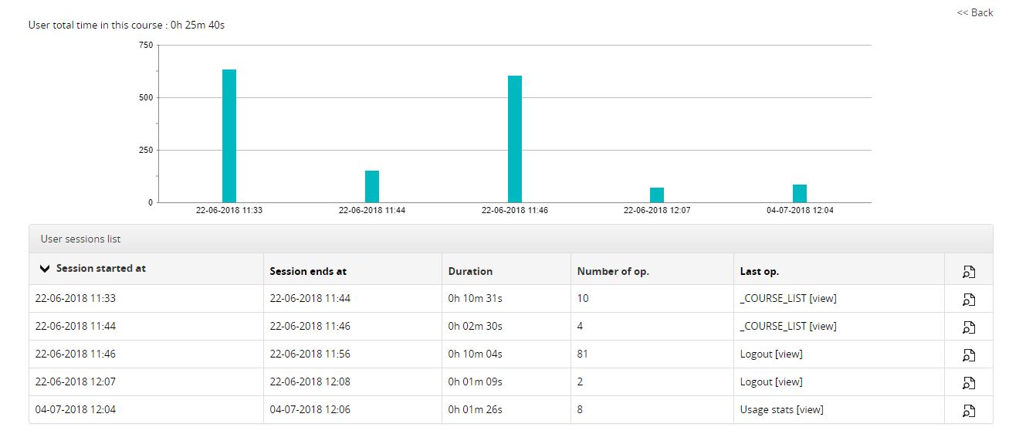Screen dimensions: 1009x434
Task: Click the chart bar for 22-06-2018 12:07
Action: point(657,195)
